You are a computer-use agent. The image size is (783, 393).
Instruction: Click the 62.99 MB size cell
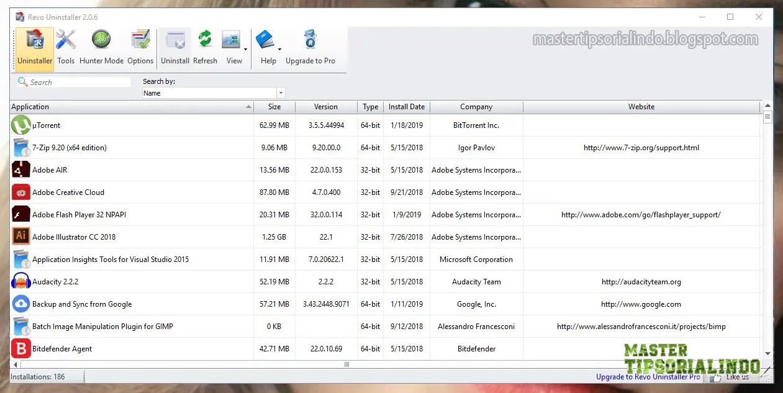(274, 125)
